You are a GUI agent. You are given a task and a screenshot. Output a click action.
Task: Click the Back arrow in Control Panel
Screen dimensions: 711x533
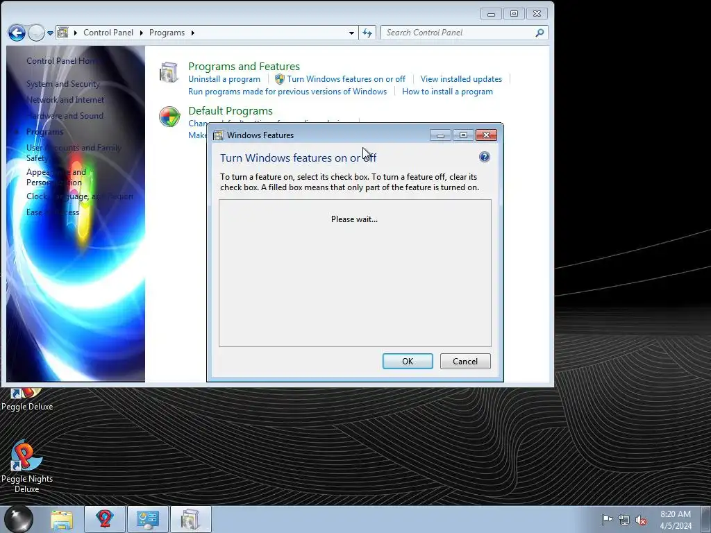point(17,33)
